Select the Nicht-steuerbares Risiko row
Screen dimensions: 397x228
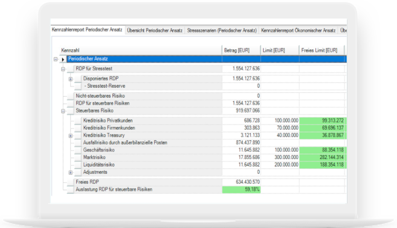[x=206, y=96]
